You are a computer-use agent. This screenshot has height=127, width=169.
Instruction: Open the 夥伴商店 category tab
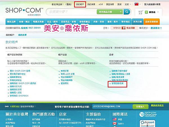click(126, 22)
